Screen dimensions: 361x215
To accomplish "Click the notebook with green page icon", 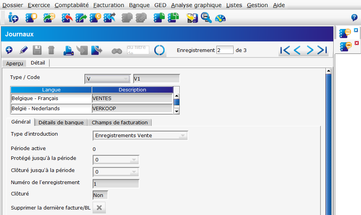I will (159, 18).
